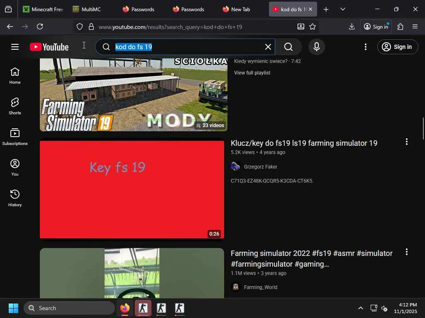Expand the list all tabs dropdown
The height and width of the screenshot is (318, 425).
342,9
